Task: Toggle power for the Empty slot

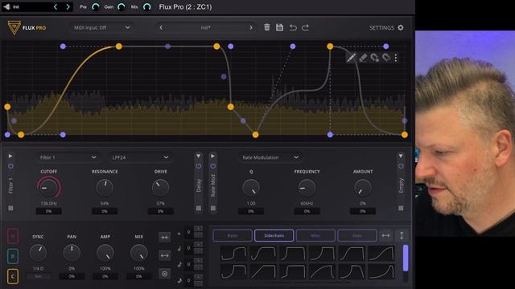Action: [x=401, y=166]
